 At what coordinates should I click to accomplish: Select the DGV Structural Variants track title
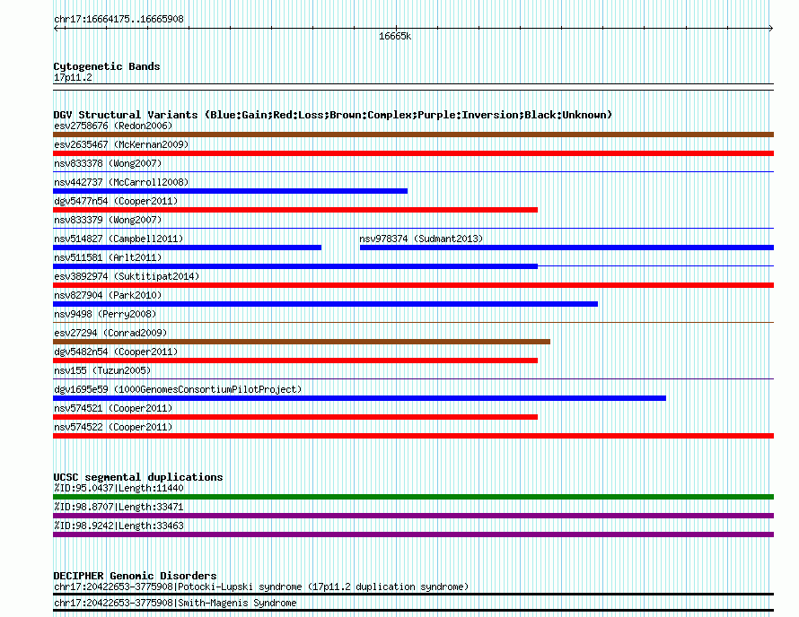click(x=333, y=115)
